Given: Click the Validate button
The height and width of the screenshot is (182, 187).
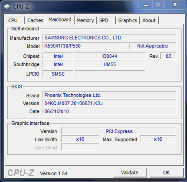Looking at the screenshot, I should click(x=130, y=173).
